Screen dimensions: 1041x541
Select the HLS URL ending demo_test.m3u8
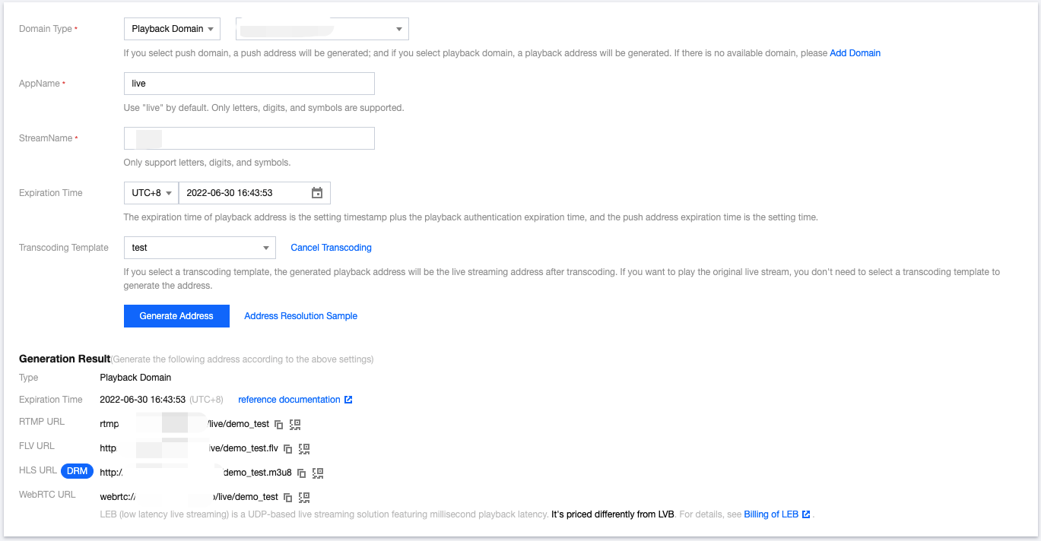click(x=195, y=473)
